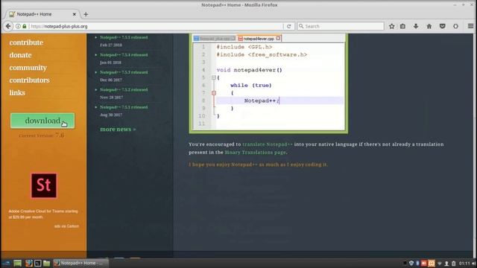Screen dimensions: 477x268
Task: Launch Firefox from the taskbar icon
Action: click(29, 263)
